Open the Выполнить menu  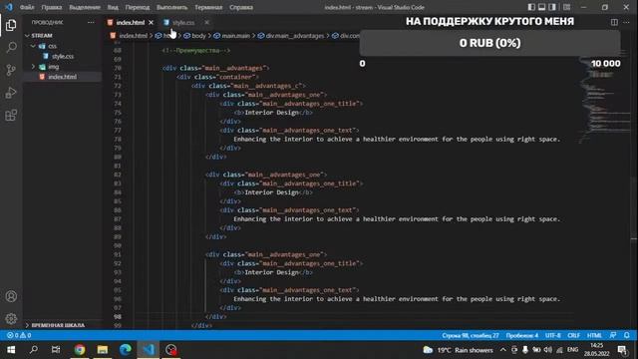[171, 7]
